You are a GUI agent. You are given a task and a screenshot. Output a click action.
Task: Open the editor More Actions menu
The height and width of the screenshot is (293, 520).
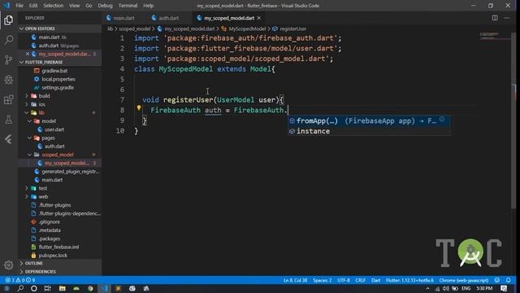(x=507, y=18)
